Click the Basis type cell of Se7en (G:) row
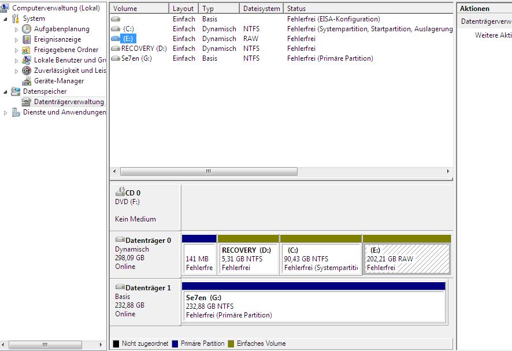Screen dimensions: 512x351 (210, 58)
